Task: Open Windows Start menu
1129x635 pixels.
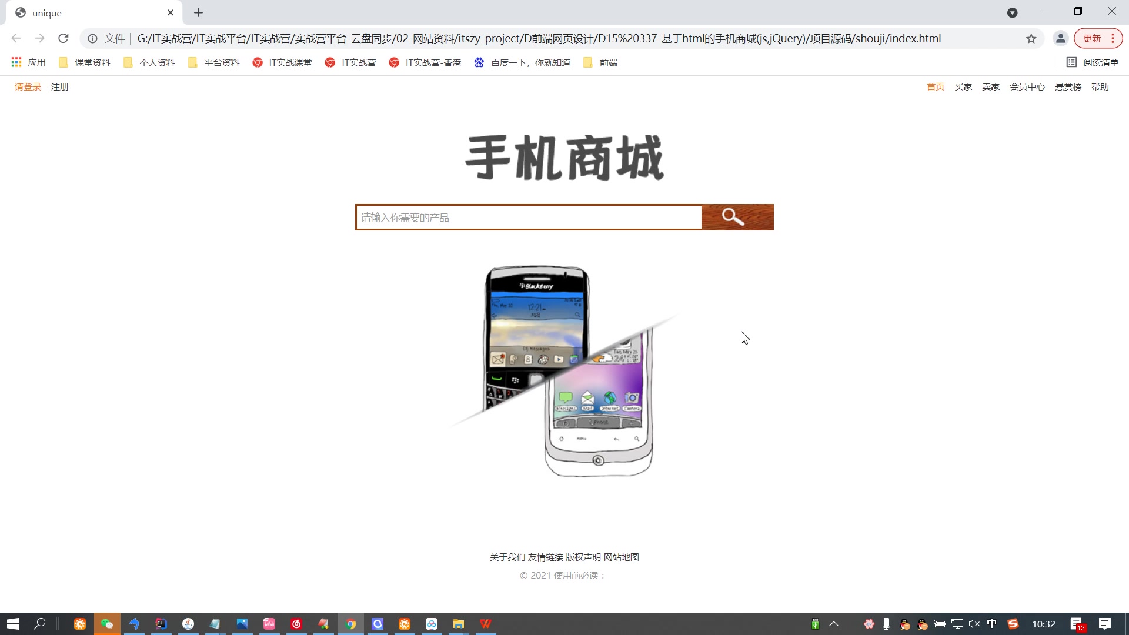Action: (x=13, y=624)
